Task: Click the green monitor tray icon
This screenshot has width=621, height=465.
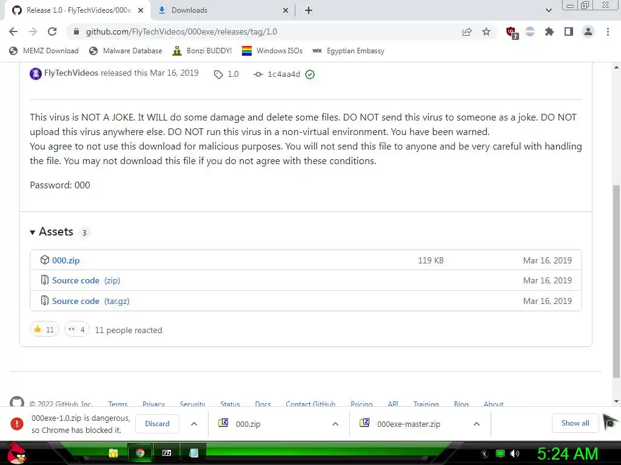Action: pyautogui.click(x=500, y=453)
